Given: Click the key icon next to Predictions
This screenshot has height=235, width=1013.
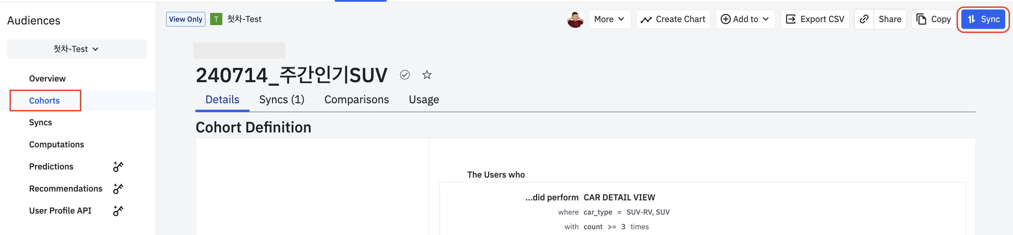Looking at the screenshot, I should tap(118, 167).
